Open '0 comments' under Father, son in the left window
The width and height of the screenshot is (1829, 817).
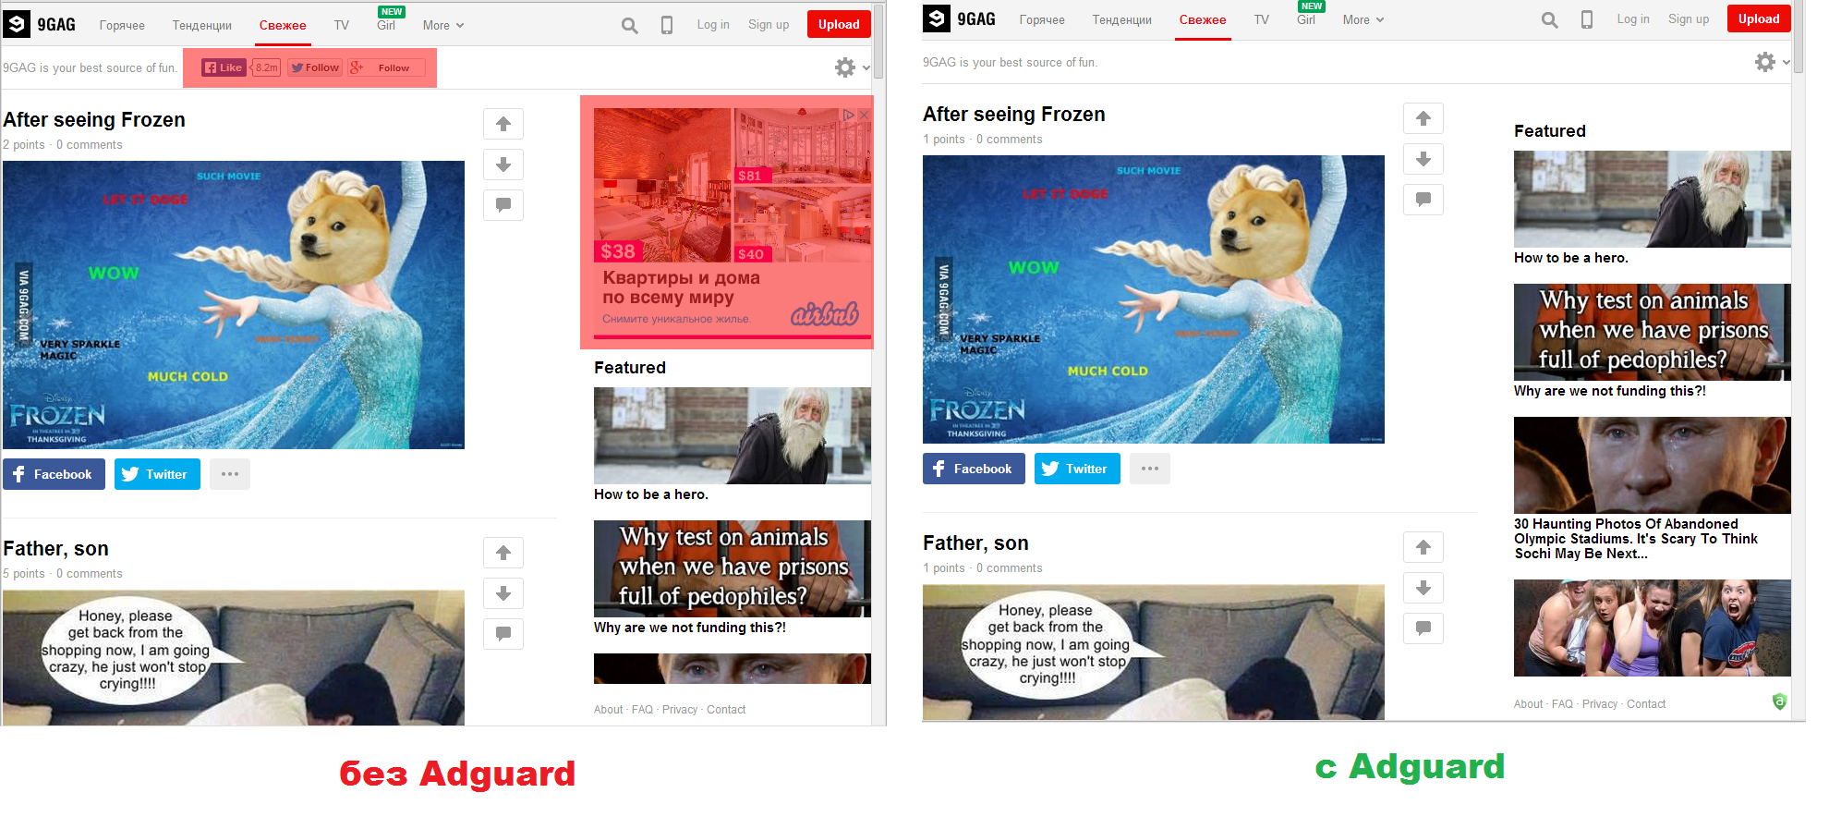89,574
